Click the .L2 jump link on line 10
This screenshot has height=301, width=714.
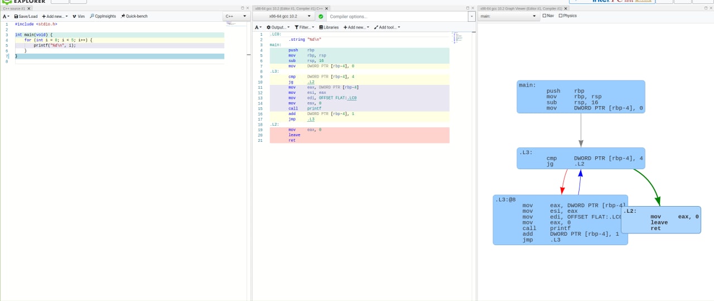pos(311,82)
